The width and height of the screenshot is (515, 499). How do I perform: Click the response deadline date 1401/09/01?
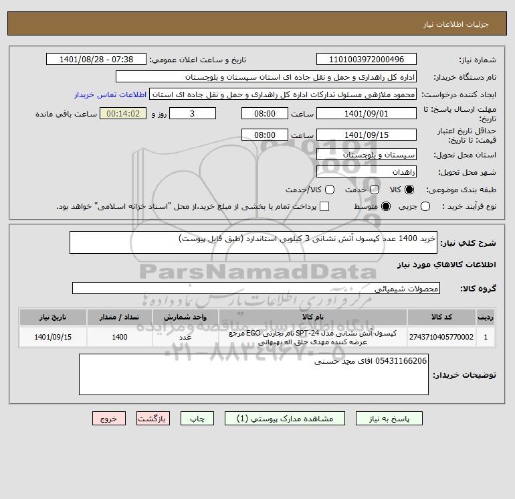[x=367, y=113]
